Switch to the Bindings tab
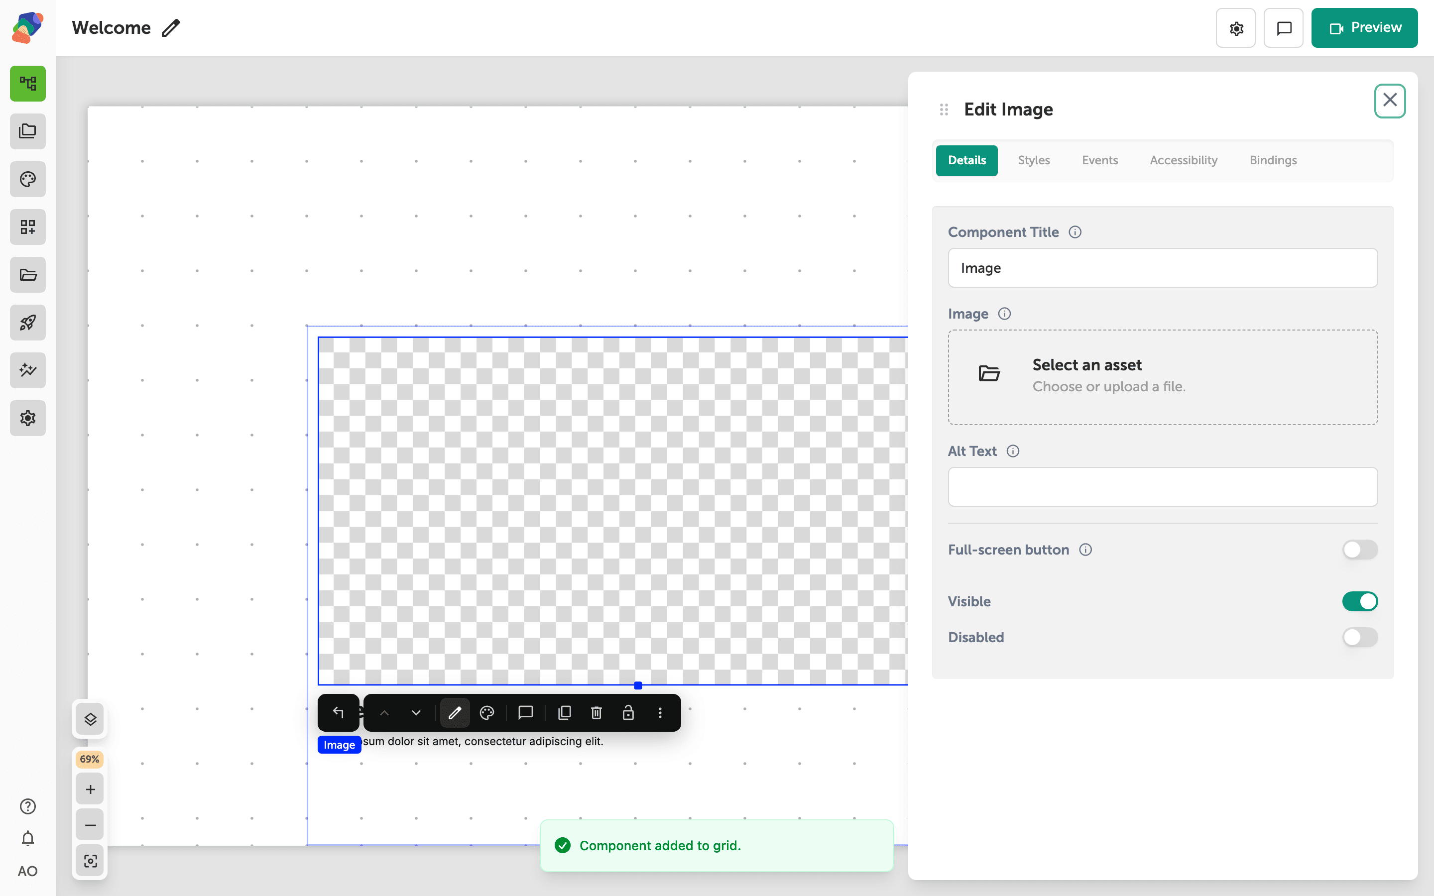This screenshot has width=1434, height=896. [1273, 160]
